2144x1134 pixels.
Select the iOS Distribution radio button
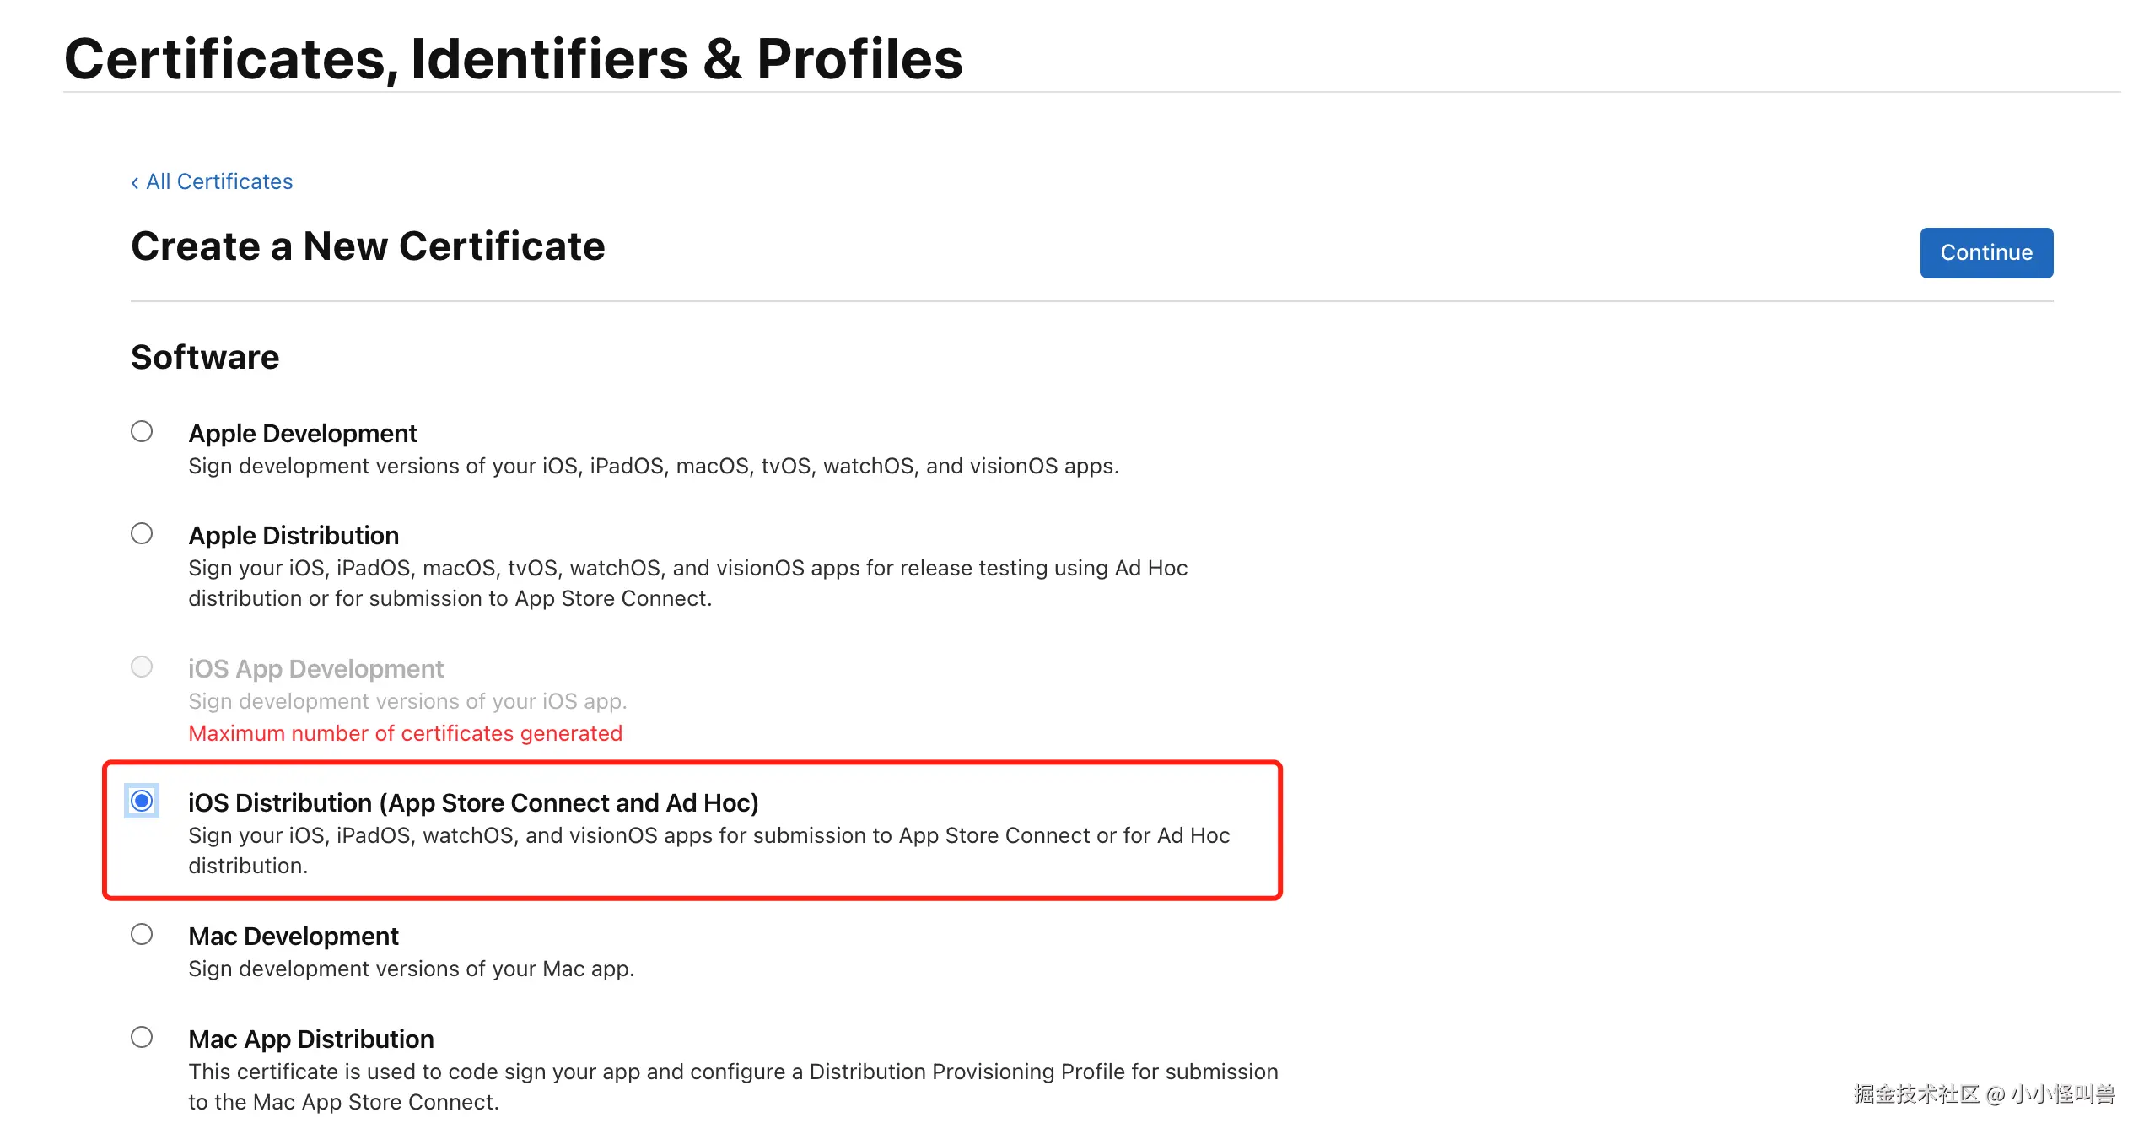click(x=142, y=801)
